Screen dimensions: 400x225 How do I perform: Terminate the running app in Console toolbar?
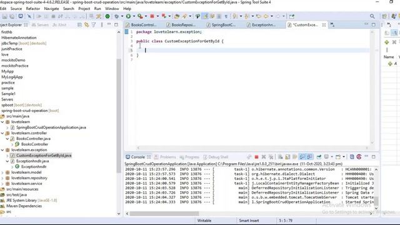click(257, 157)
